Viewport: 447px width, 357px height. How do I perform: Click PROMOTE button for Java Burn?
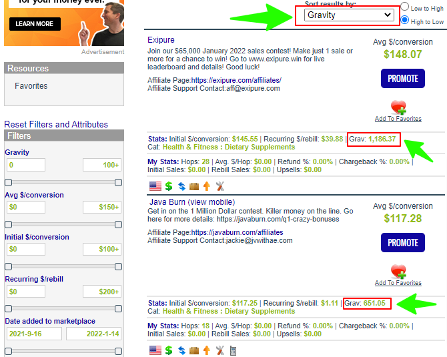pos(403,243)
